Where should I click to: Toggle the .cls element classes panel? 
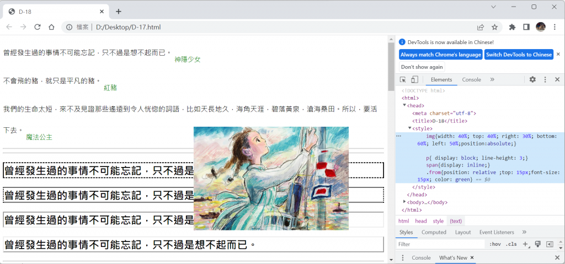click(511, 244)
